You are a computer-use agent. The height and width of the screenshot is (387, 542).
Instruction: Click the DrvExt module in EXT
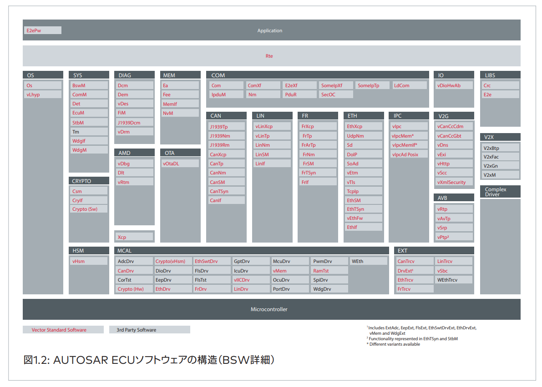[x=415, y=271]
